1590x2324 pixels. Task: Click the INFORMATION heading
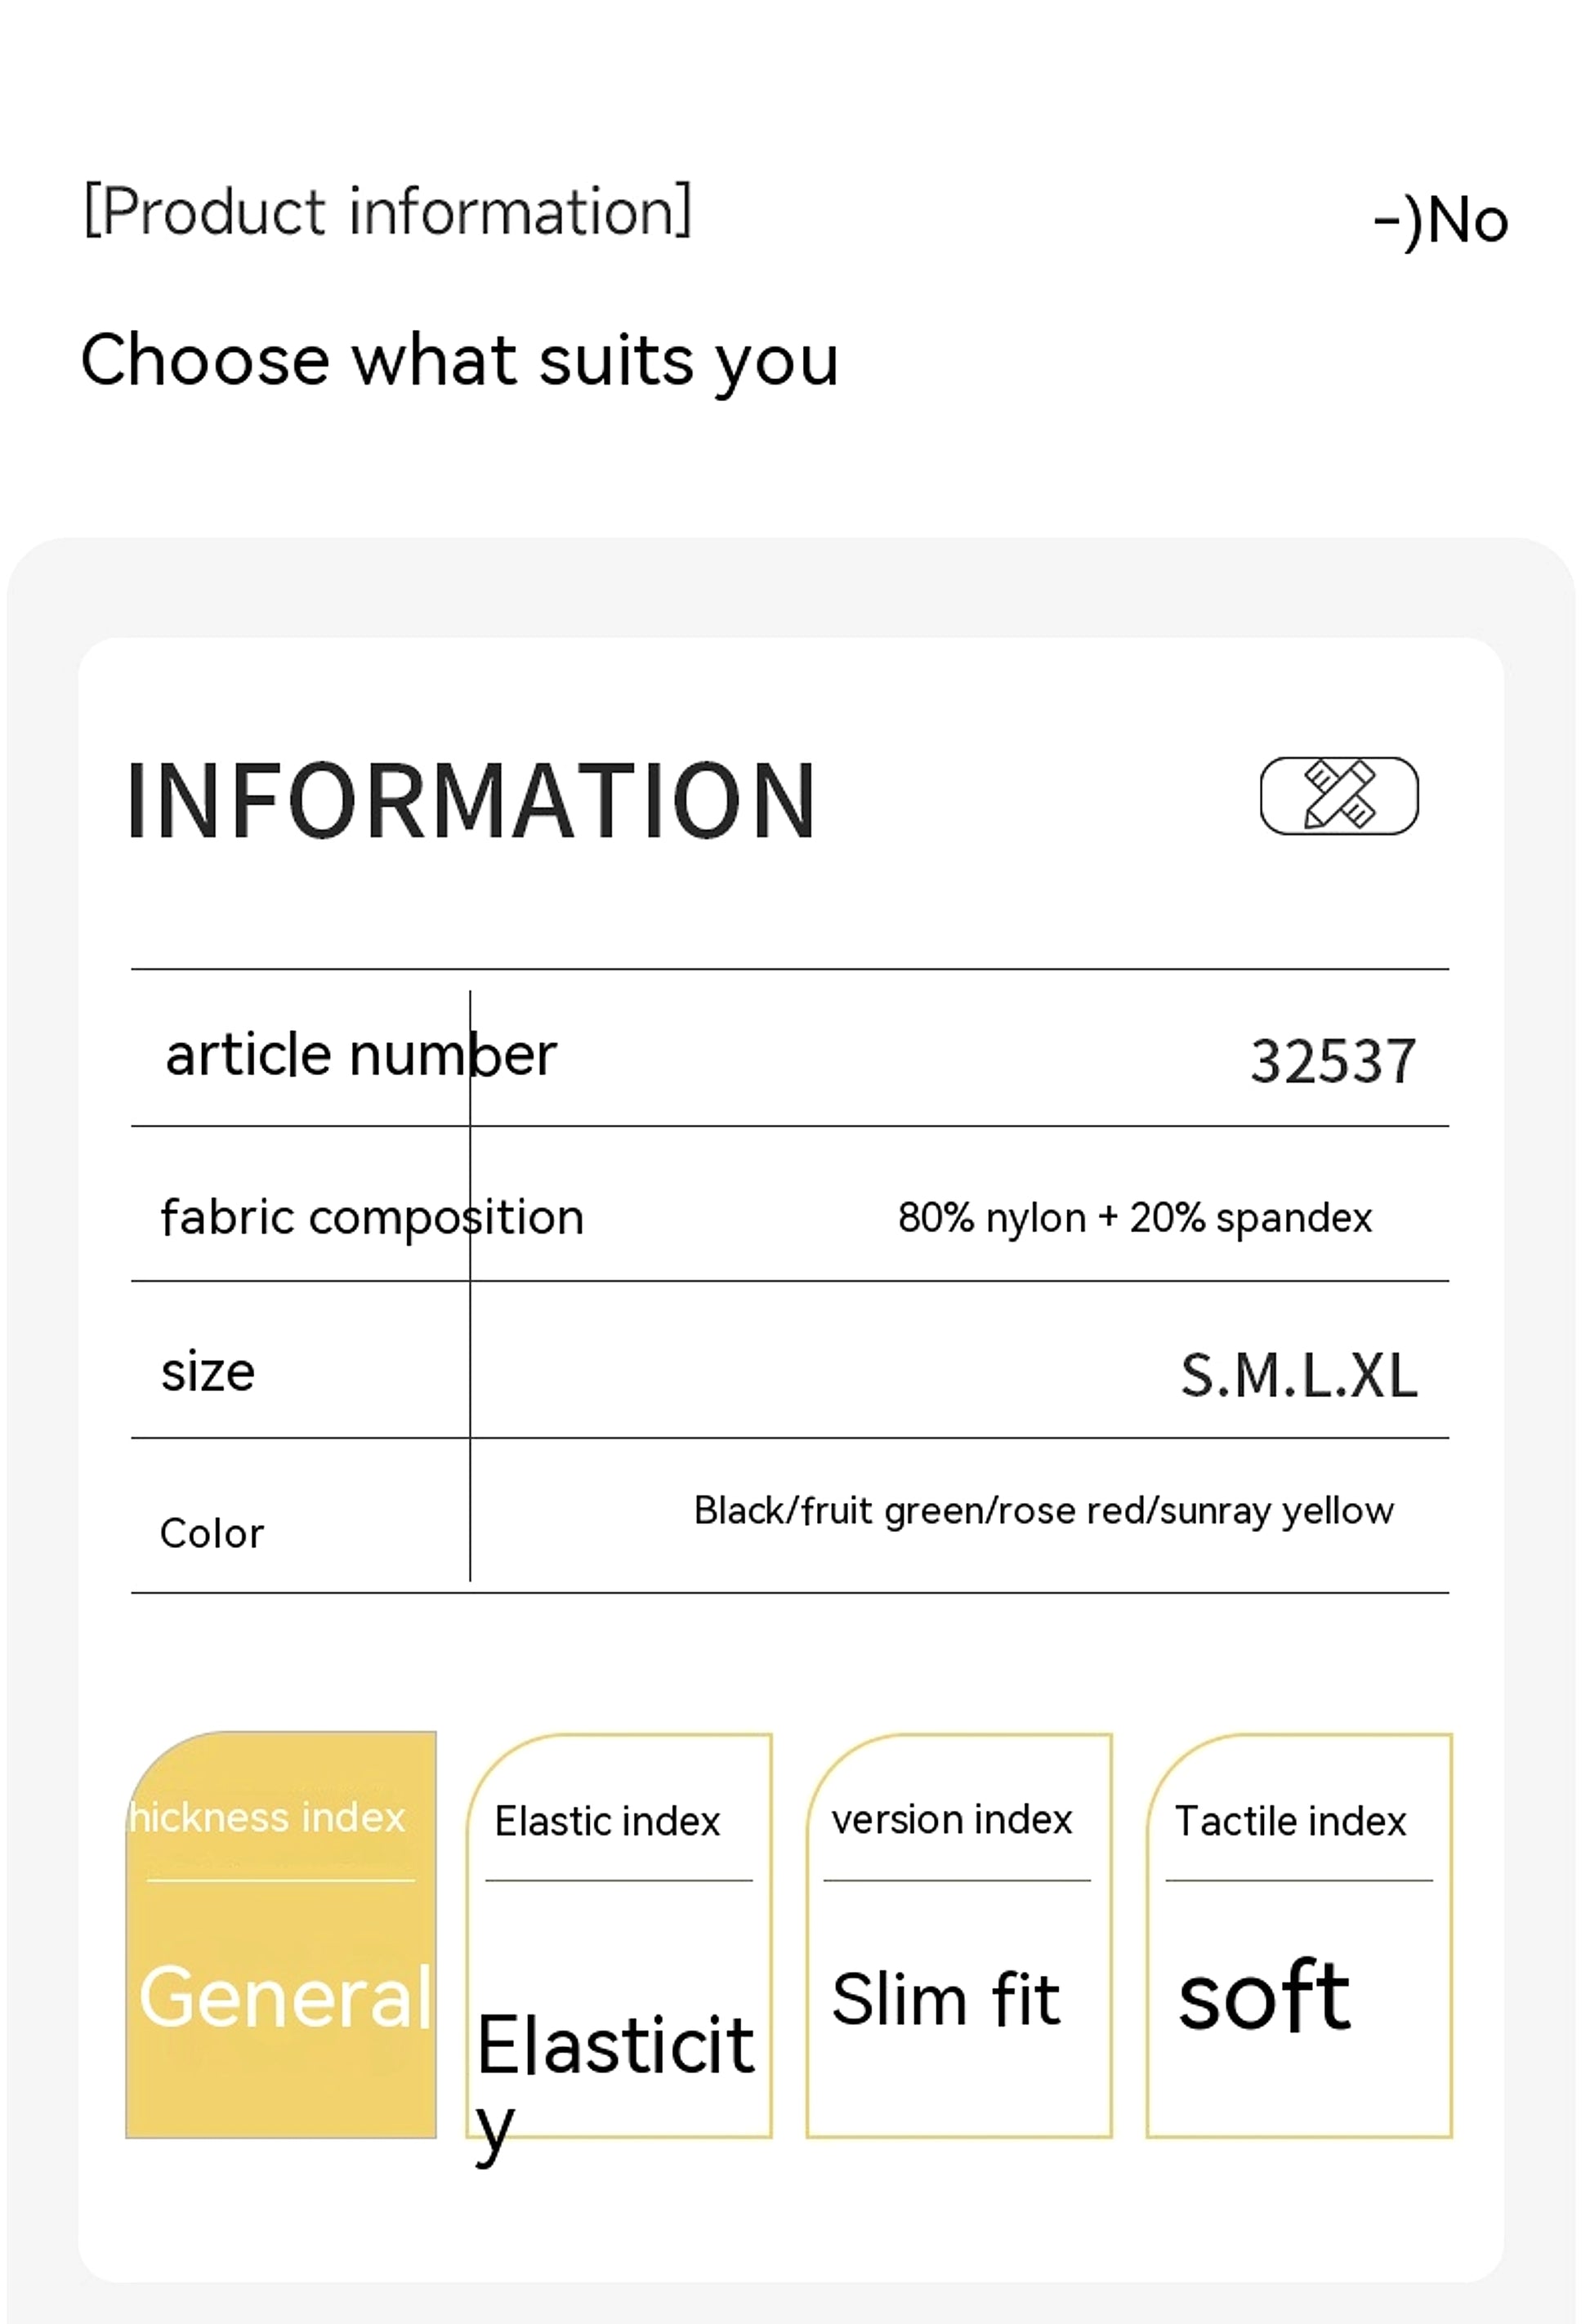(472, 801)
